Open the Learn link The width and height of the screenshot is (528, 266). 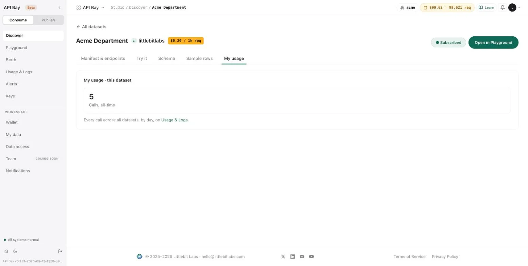(x=486, y=7)
